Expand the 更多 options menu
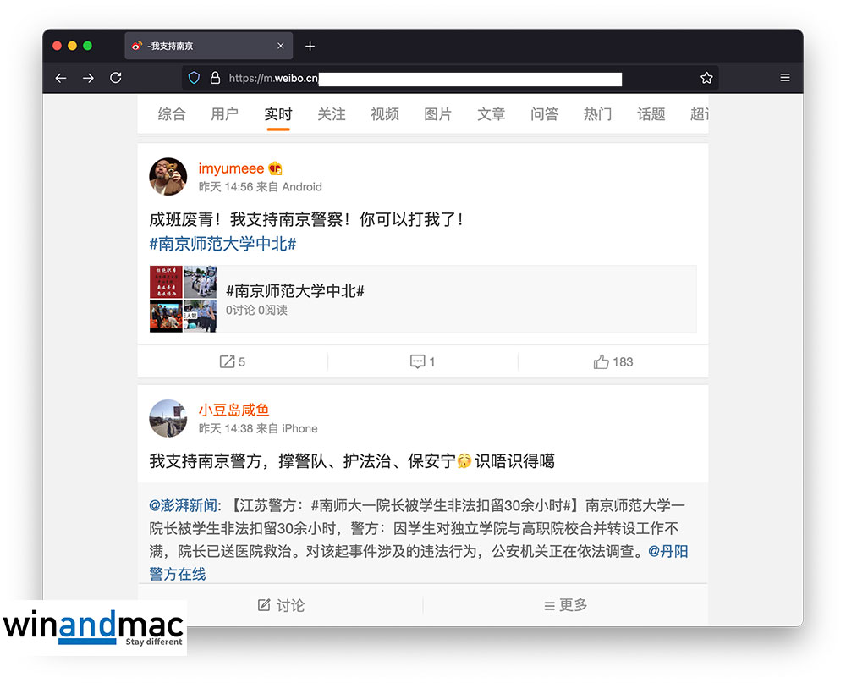 click(565, 605)
